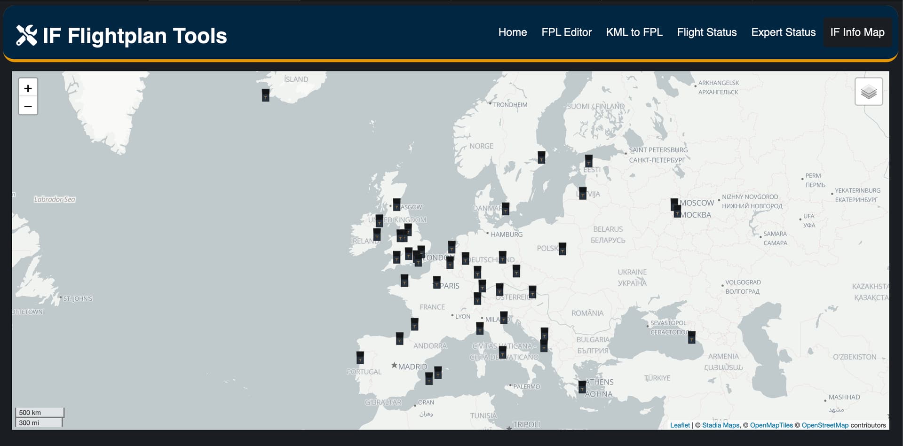Zoom in on the map
Image resolution: width=903 pixels, height=446 pixels.
[28, 88]
